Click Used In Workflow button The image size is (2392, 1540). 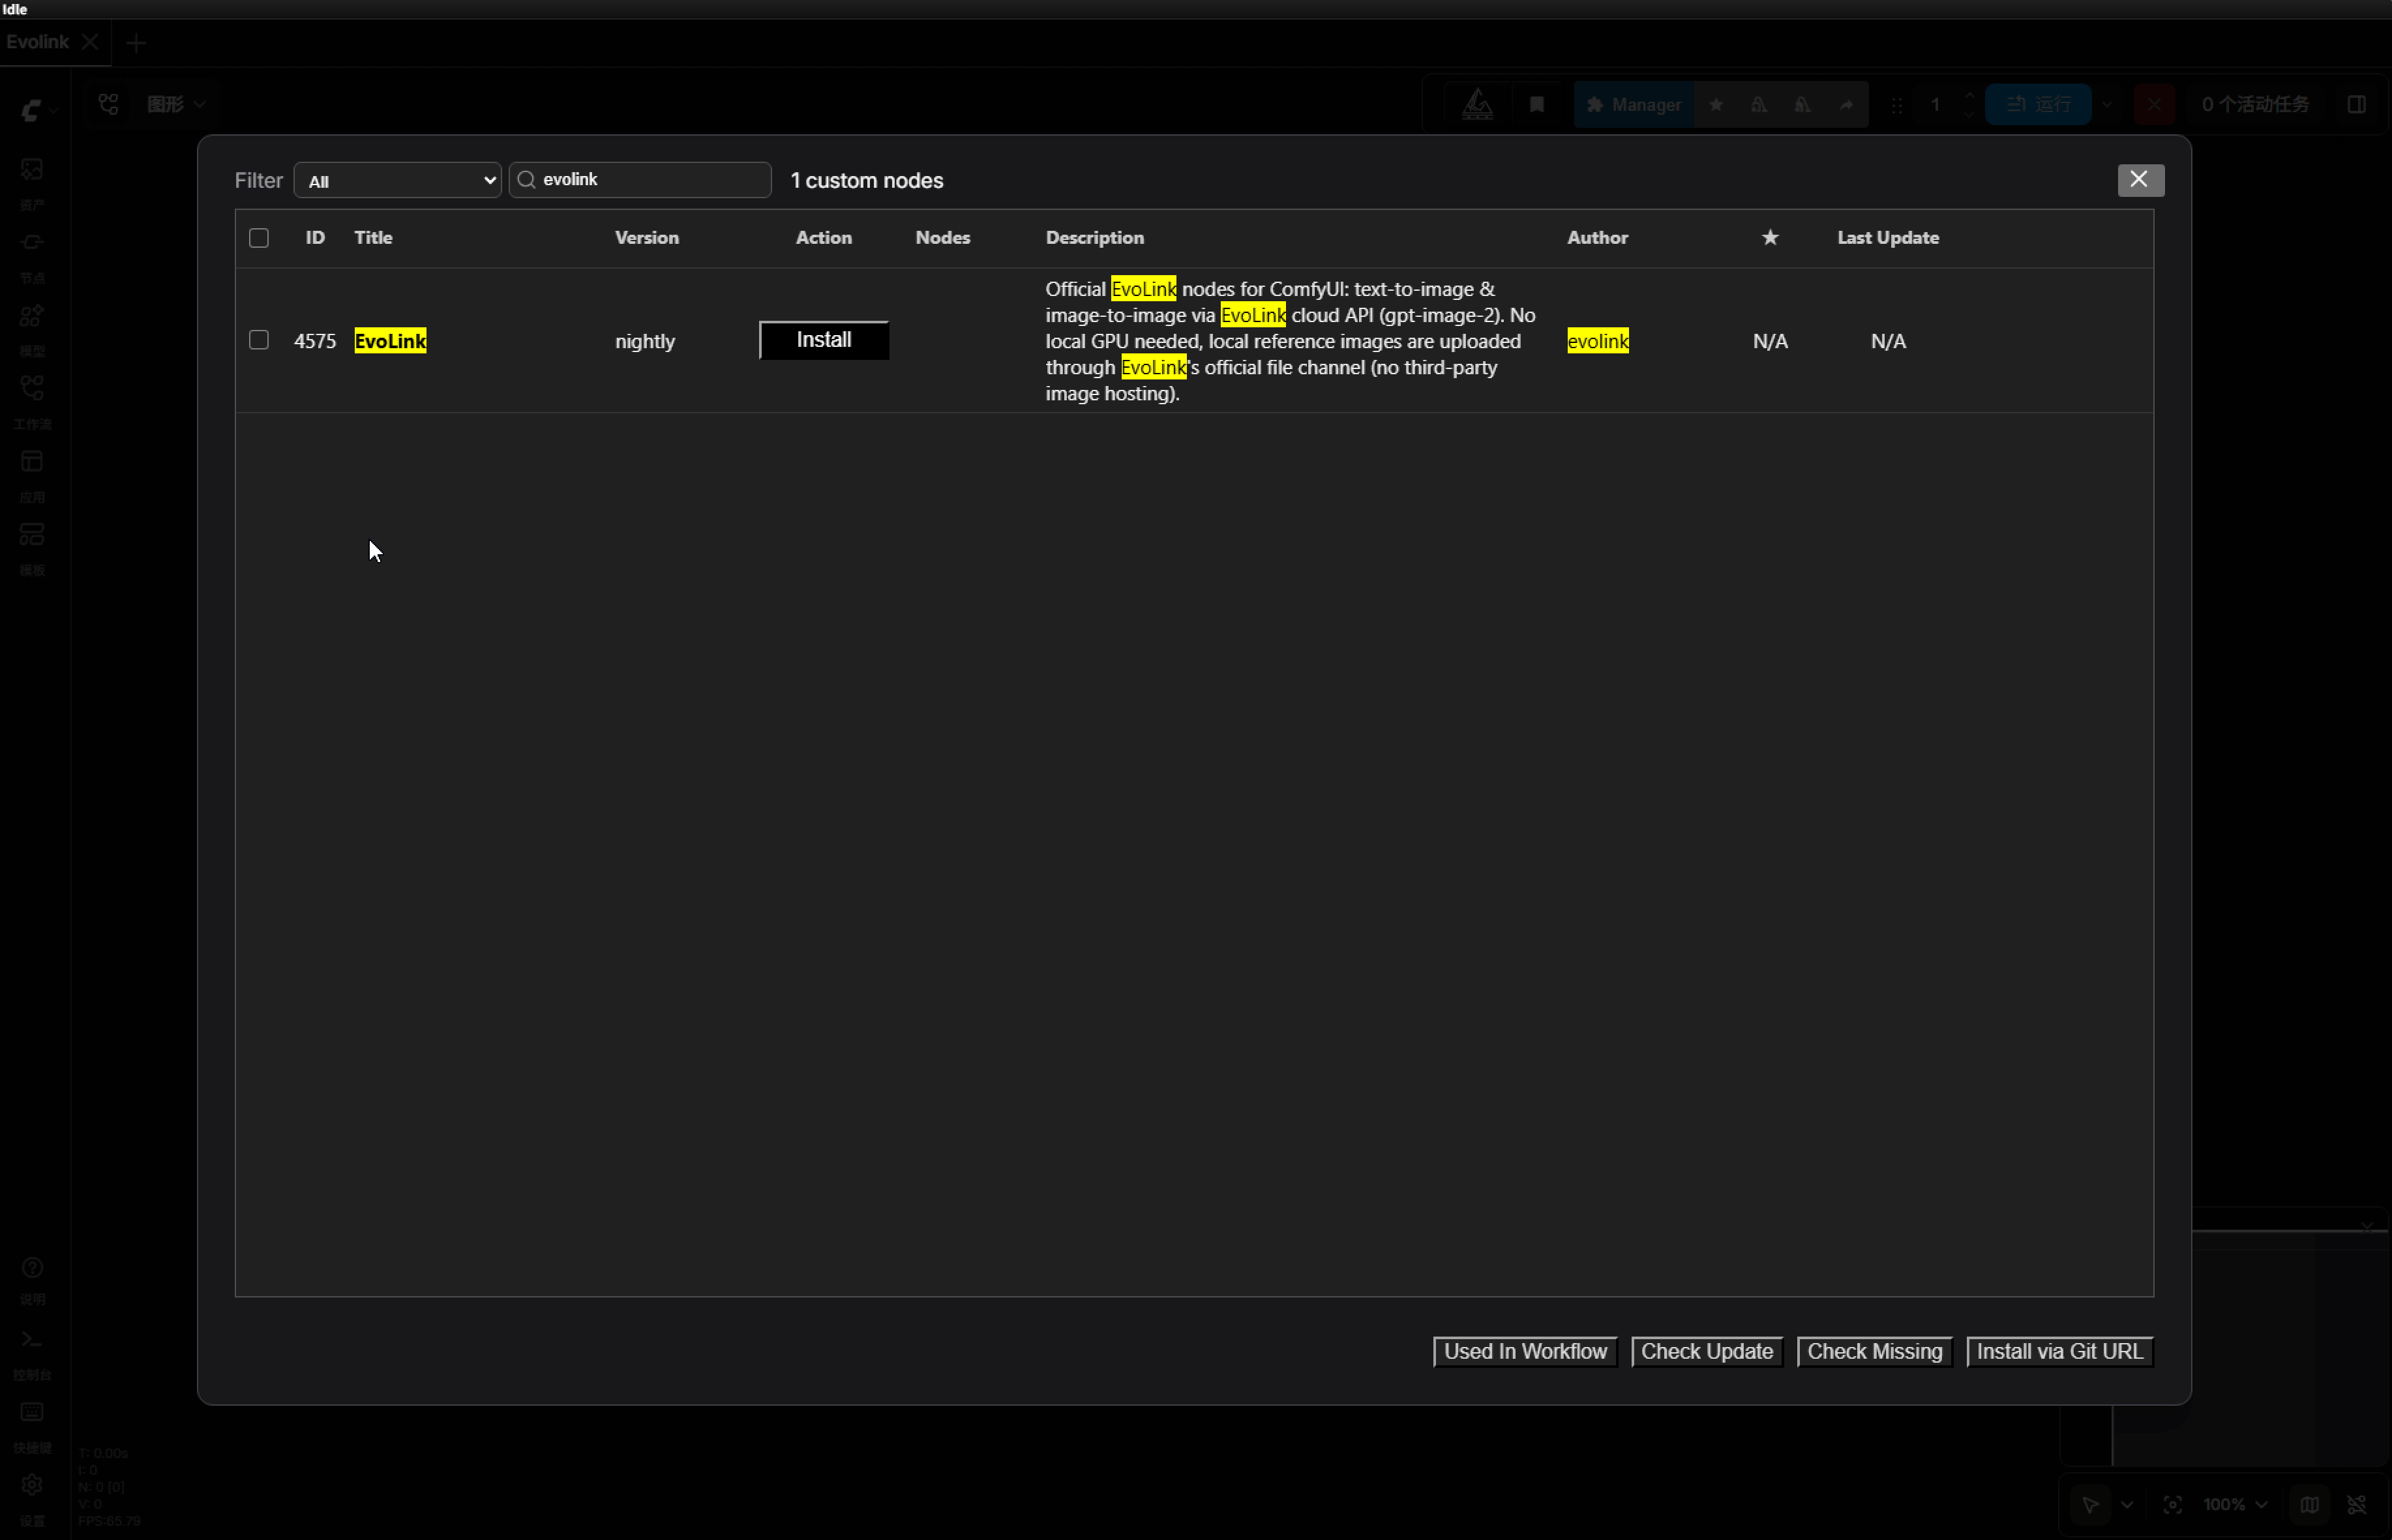[1525, 1352]
